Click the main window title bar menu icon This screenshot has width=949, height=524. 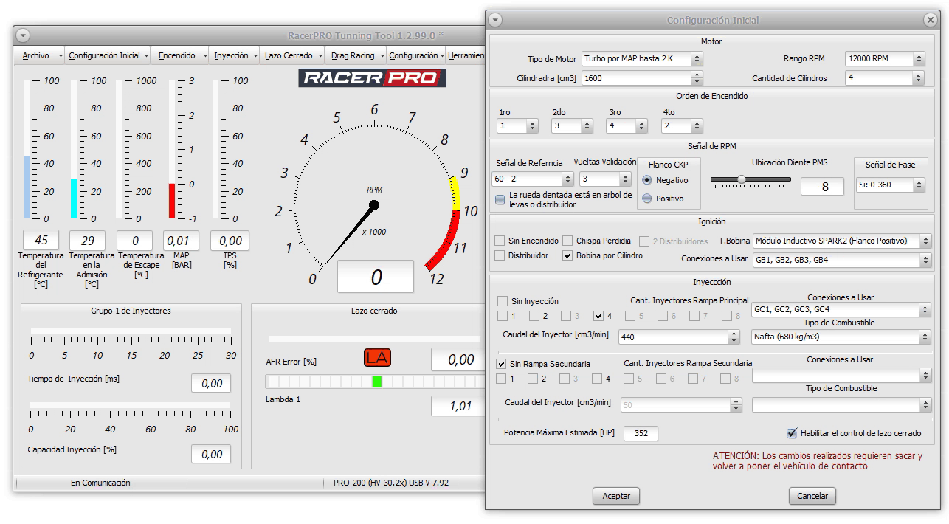23,35
